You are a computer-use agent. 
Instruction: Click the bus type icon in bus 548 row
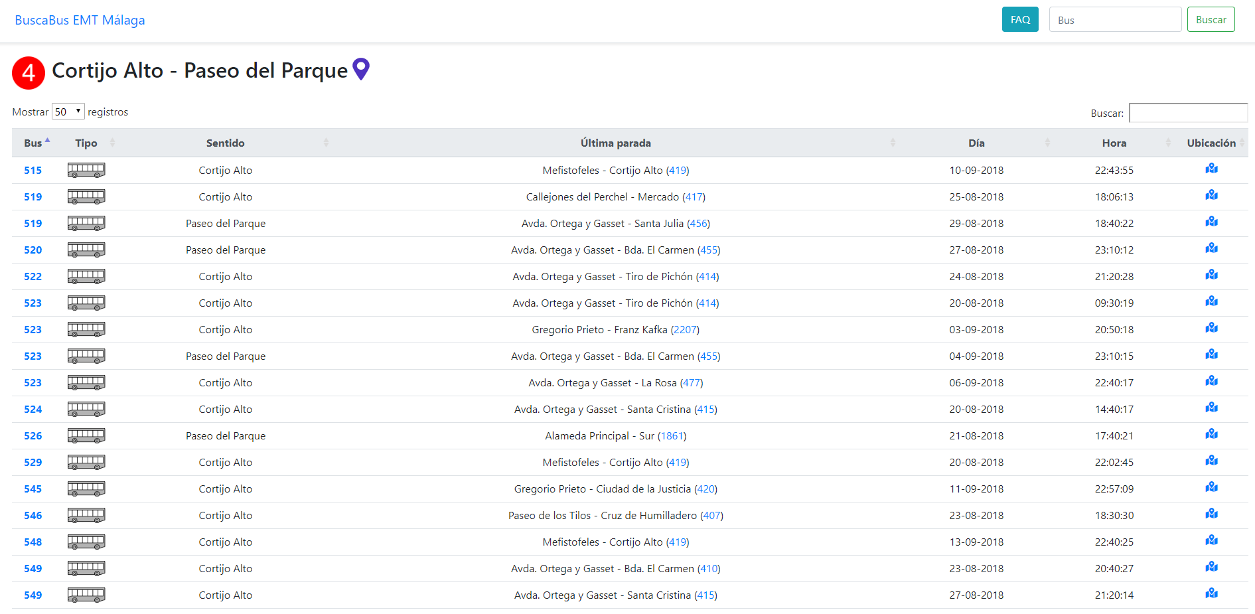[x=86, y=542]
